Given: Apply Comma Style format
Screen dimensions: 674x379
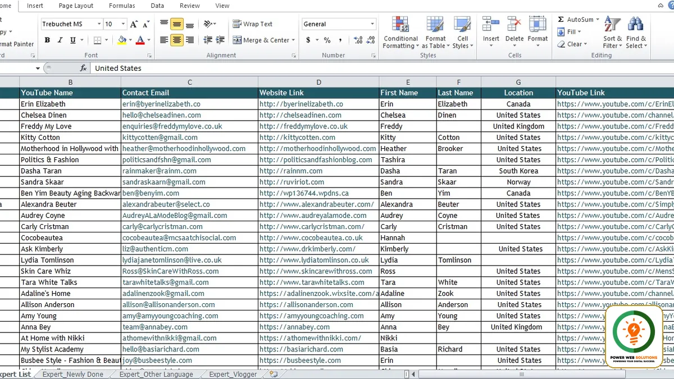Looking at the screenshot, I should [x=339, y=40].
